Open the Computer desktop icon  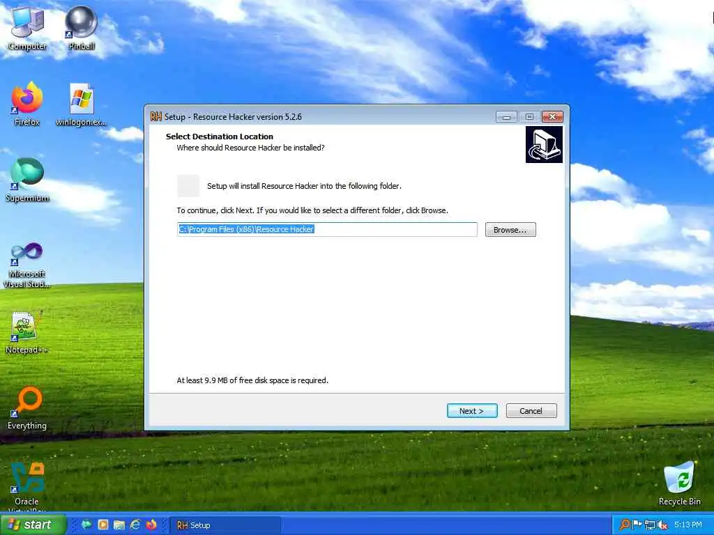[27, 28]
